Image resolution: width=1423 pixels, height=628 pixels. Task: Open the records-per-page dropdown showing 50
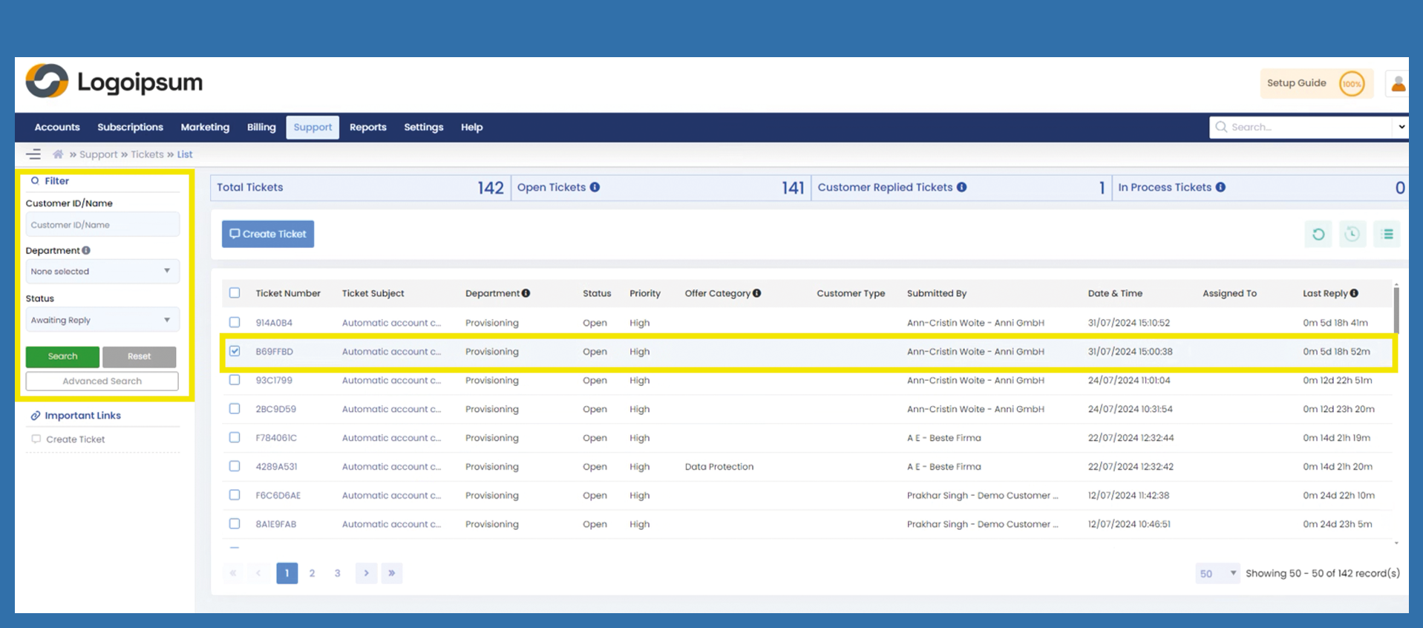[x=1217, y=573]
